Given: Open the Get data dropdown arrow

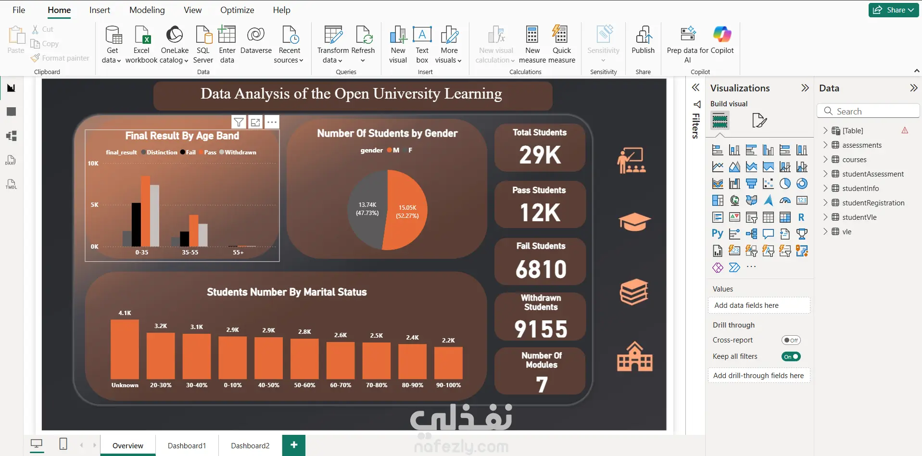Looking at the screenshot, I should coord(119,61).
